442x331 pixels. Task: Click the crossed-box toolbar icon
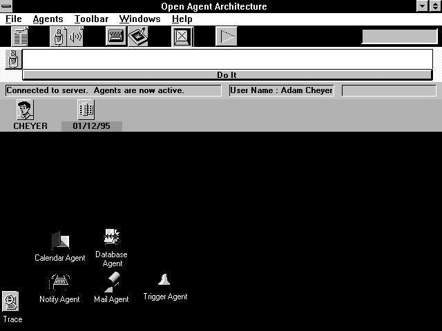pyautogui.click(x=182, y=37)
